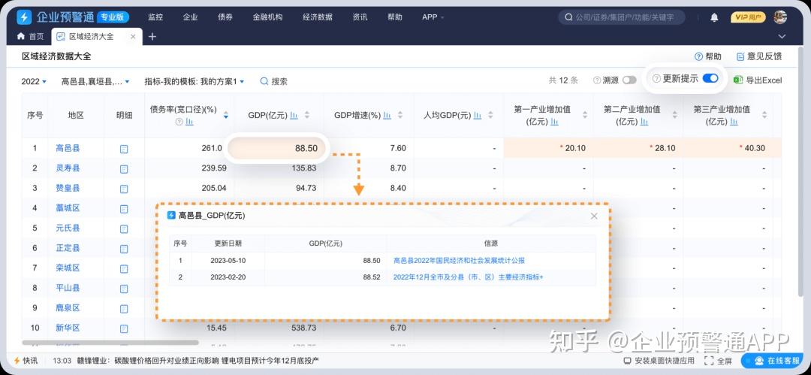Click the 搜索 button

pyautogui.click(x=274, y=81)
